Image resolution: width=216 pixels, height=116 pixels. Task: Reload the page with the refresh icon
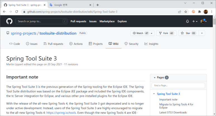coord(17,12)
